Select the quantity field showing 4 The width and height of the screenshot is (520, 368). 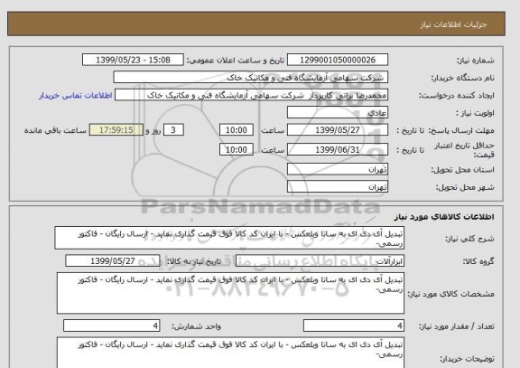click(354, 326)
